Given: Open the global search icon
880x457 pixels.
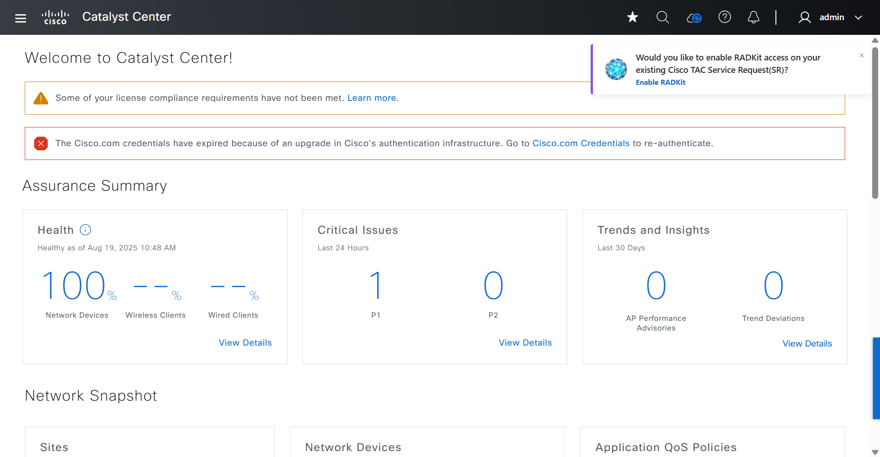Looking at the screenshot, I should click(663, 17).
